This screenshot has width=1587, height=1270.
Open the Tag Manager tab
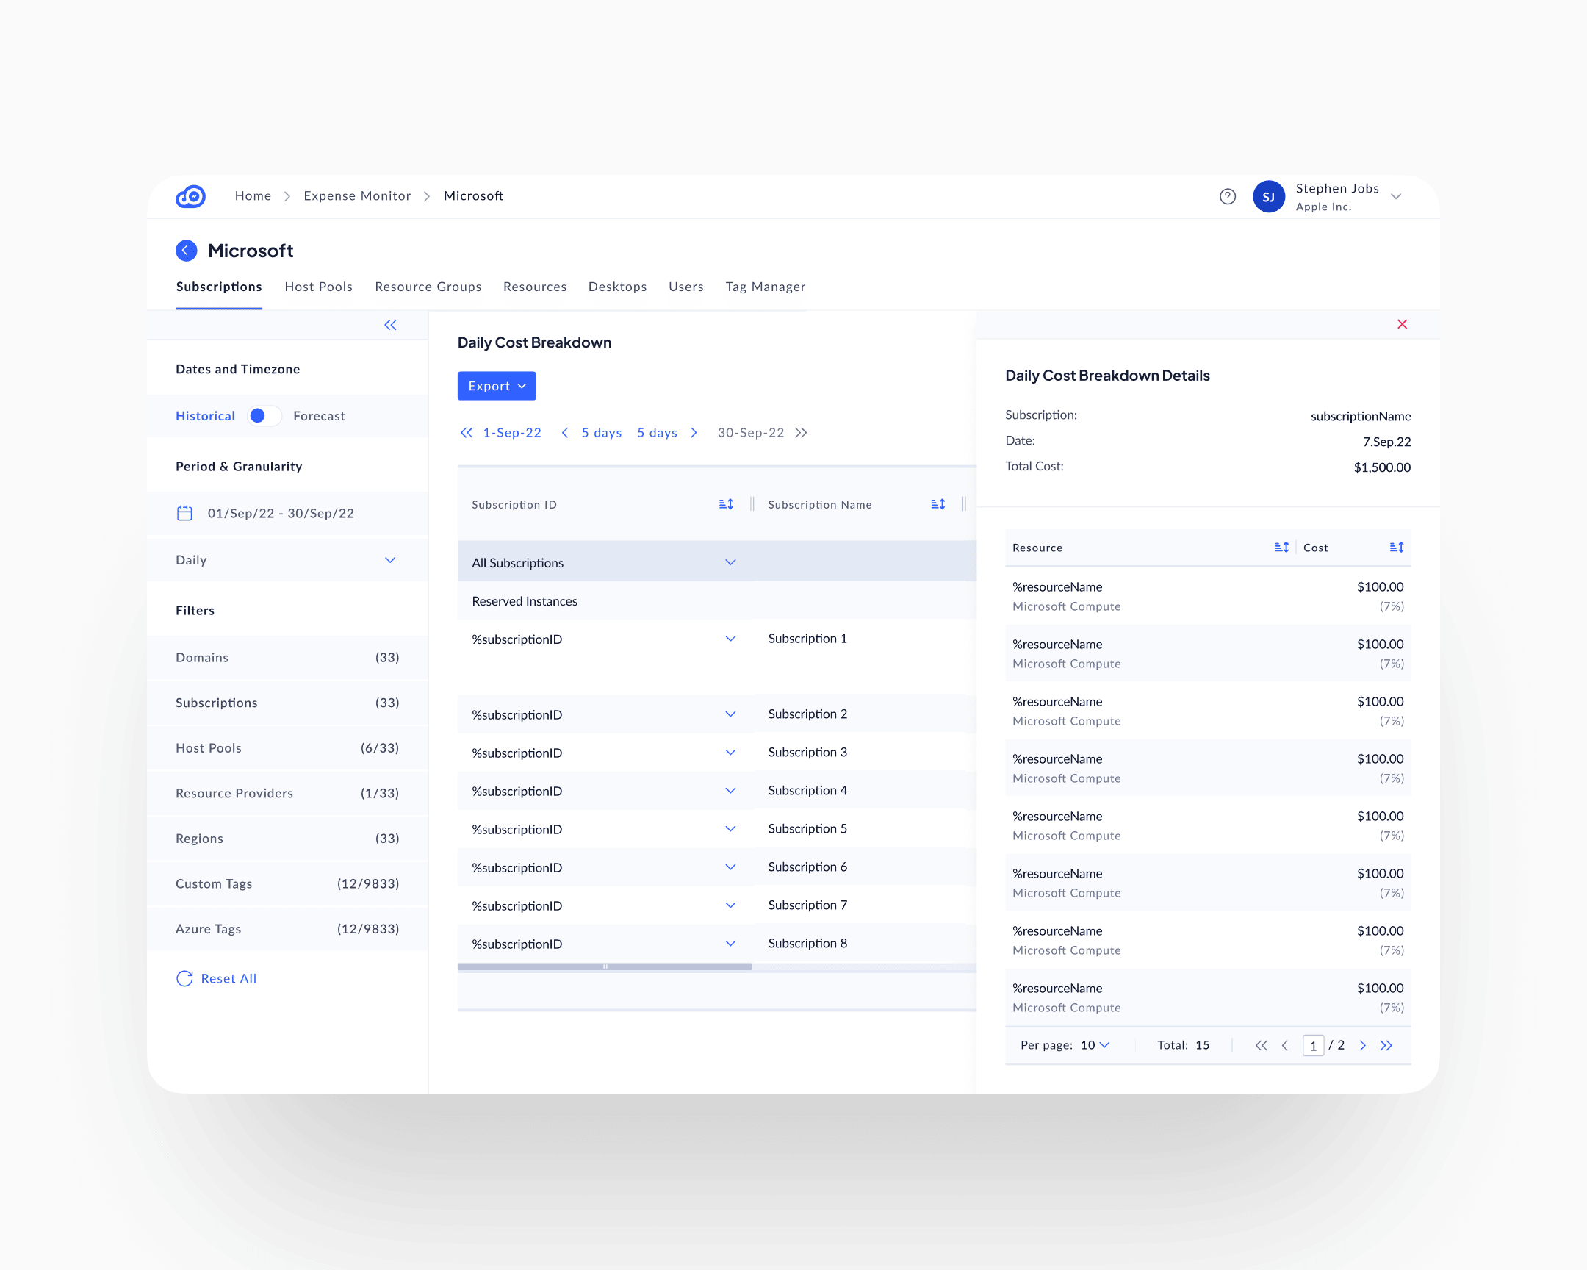[x=765, y=287]
